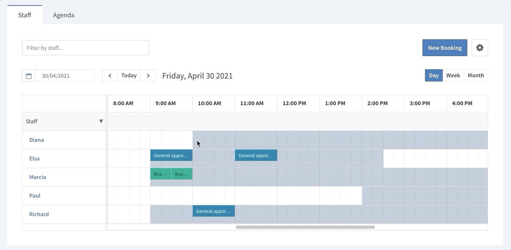Jump to Today's date

(x=129, y=76)
